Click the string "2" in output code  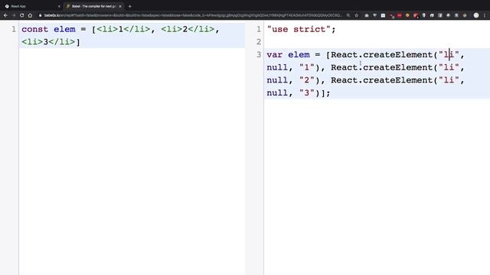click(306, 80)
